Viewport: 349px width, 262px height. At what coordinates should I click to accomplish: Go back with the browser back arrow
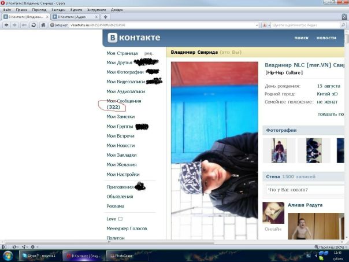point(6,25)
